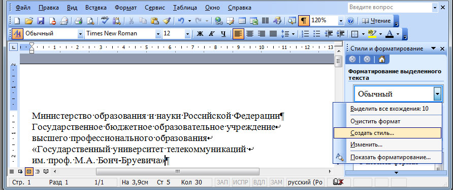Expand the Обычный style arrow in task pane
The image size is (453, 190).
point(438,94)
